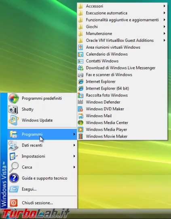Click the Windows DVD Maker icon
171x219 pixels.
tap(80, 109)
